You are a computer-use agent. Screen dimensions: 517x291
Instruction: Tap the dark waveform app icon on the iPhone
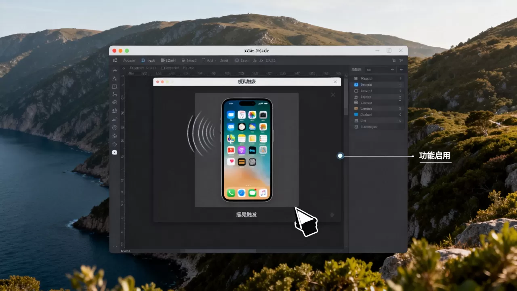point(252,150)
